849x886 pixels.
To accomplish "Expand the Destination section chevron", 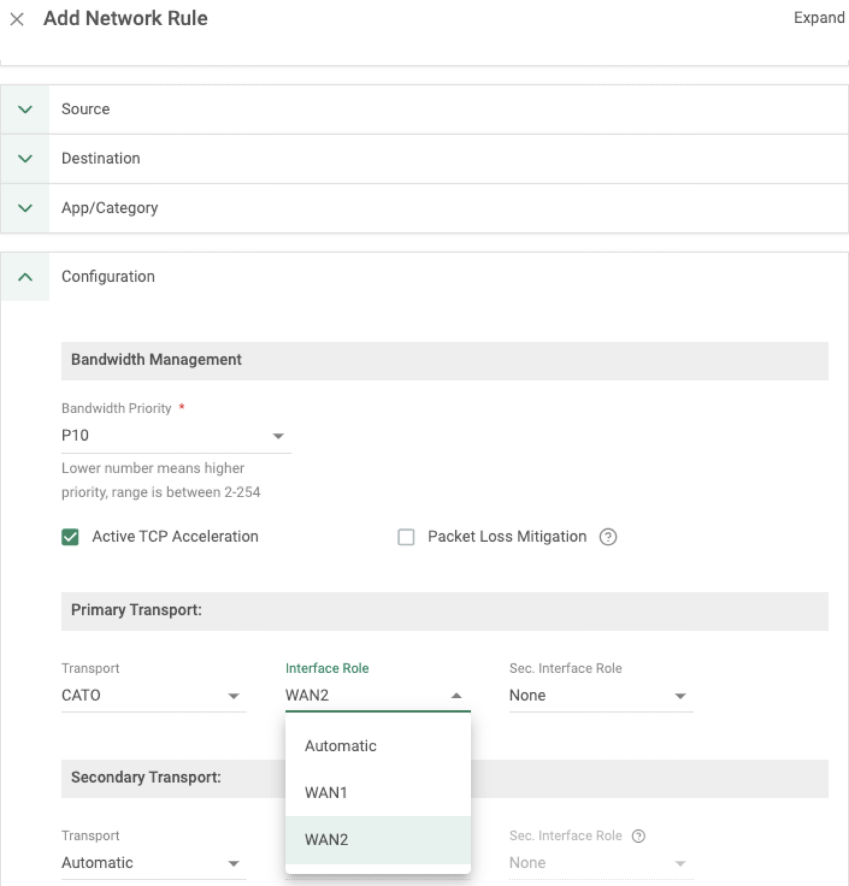I will pyautogui.click(x=25, y=159).
